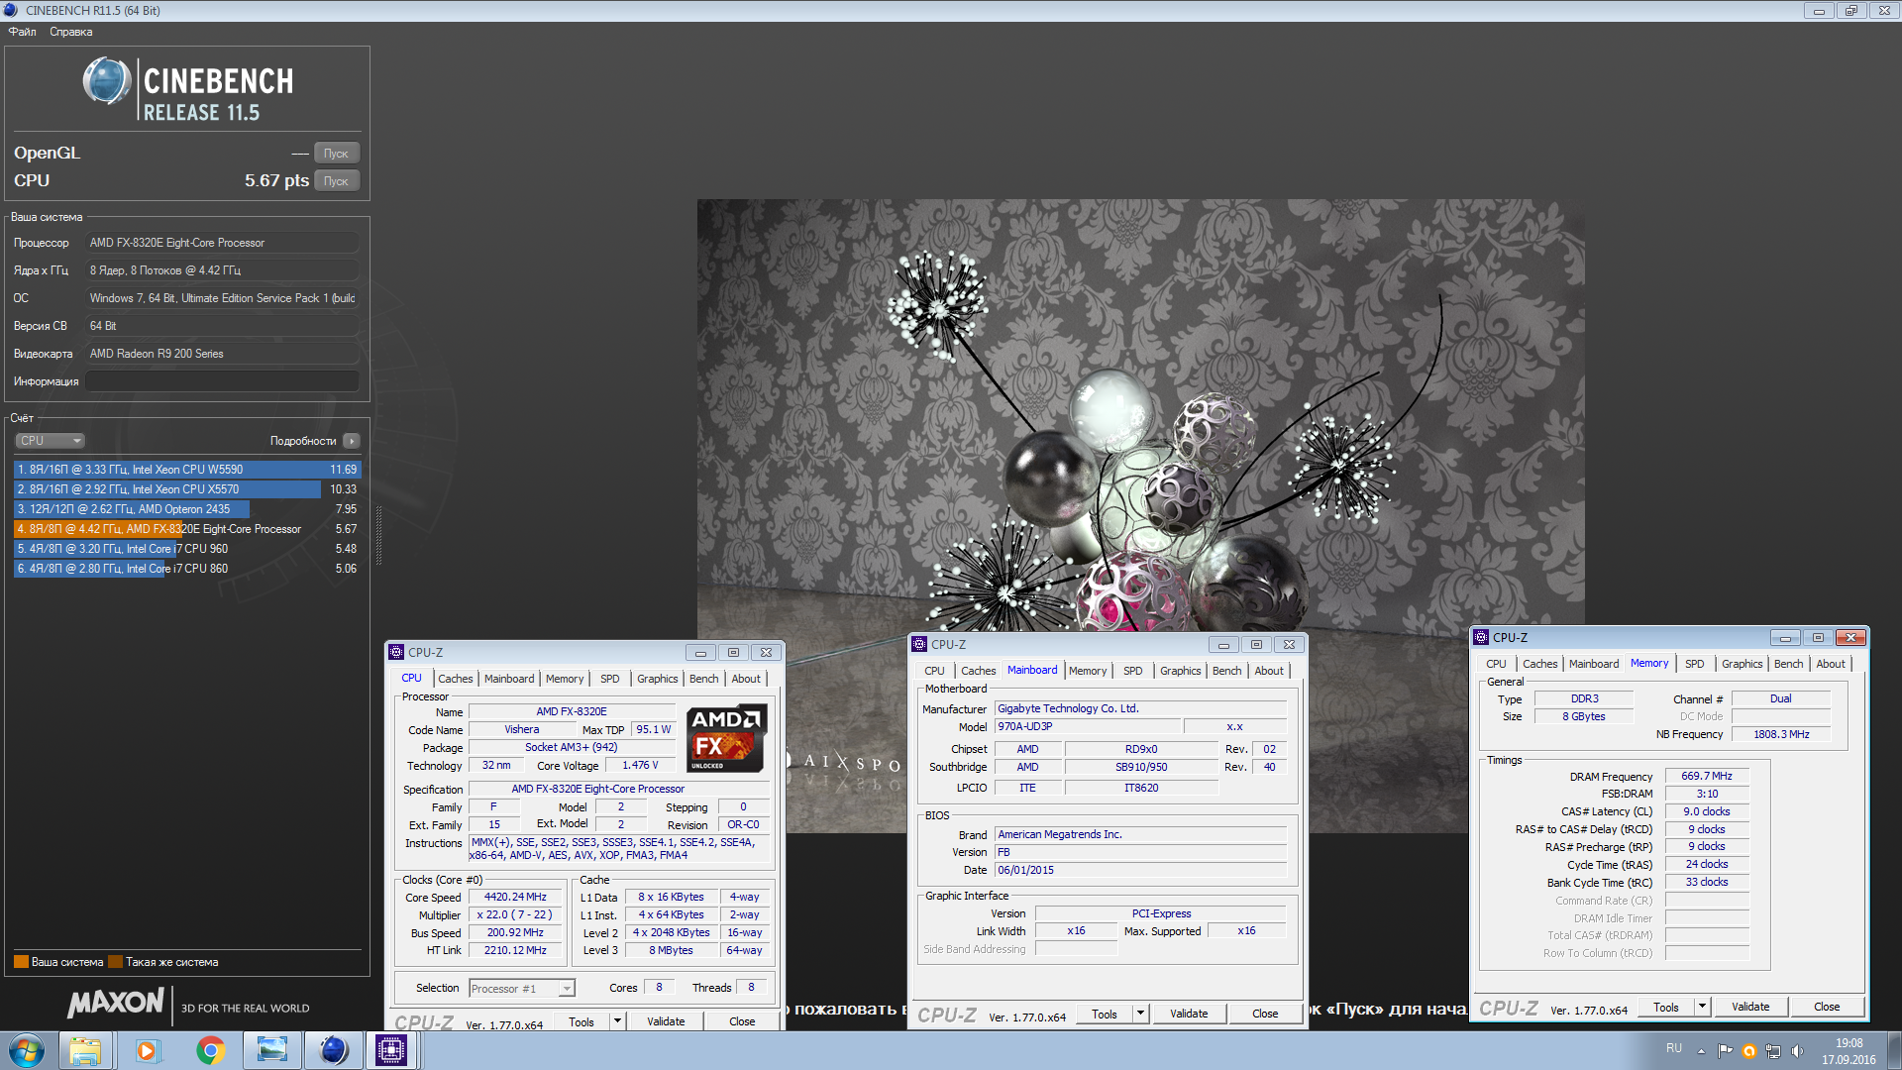Click the RU language indicator
The image size is (1902, 1070).
click(x=1673, y=1048)
